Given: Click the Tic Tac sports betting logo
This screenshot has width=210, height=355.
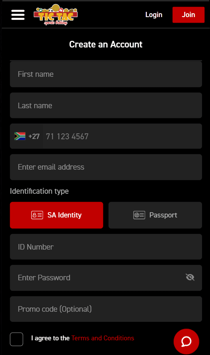Looking at the screenshot, I should (55, 15).
